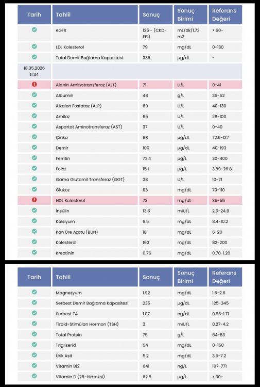
Task: Click green check icon for Vitamin D row
Action: (34, 376)
